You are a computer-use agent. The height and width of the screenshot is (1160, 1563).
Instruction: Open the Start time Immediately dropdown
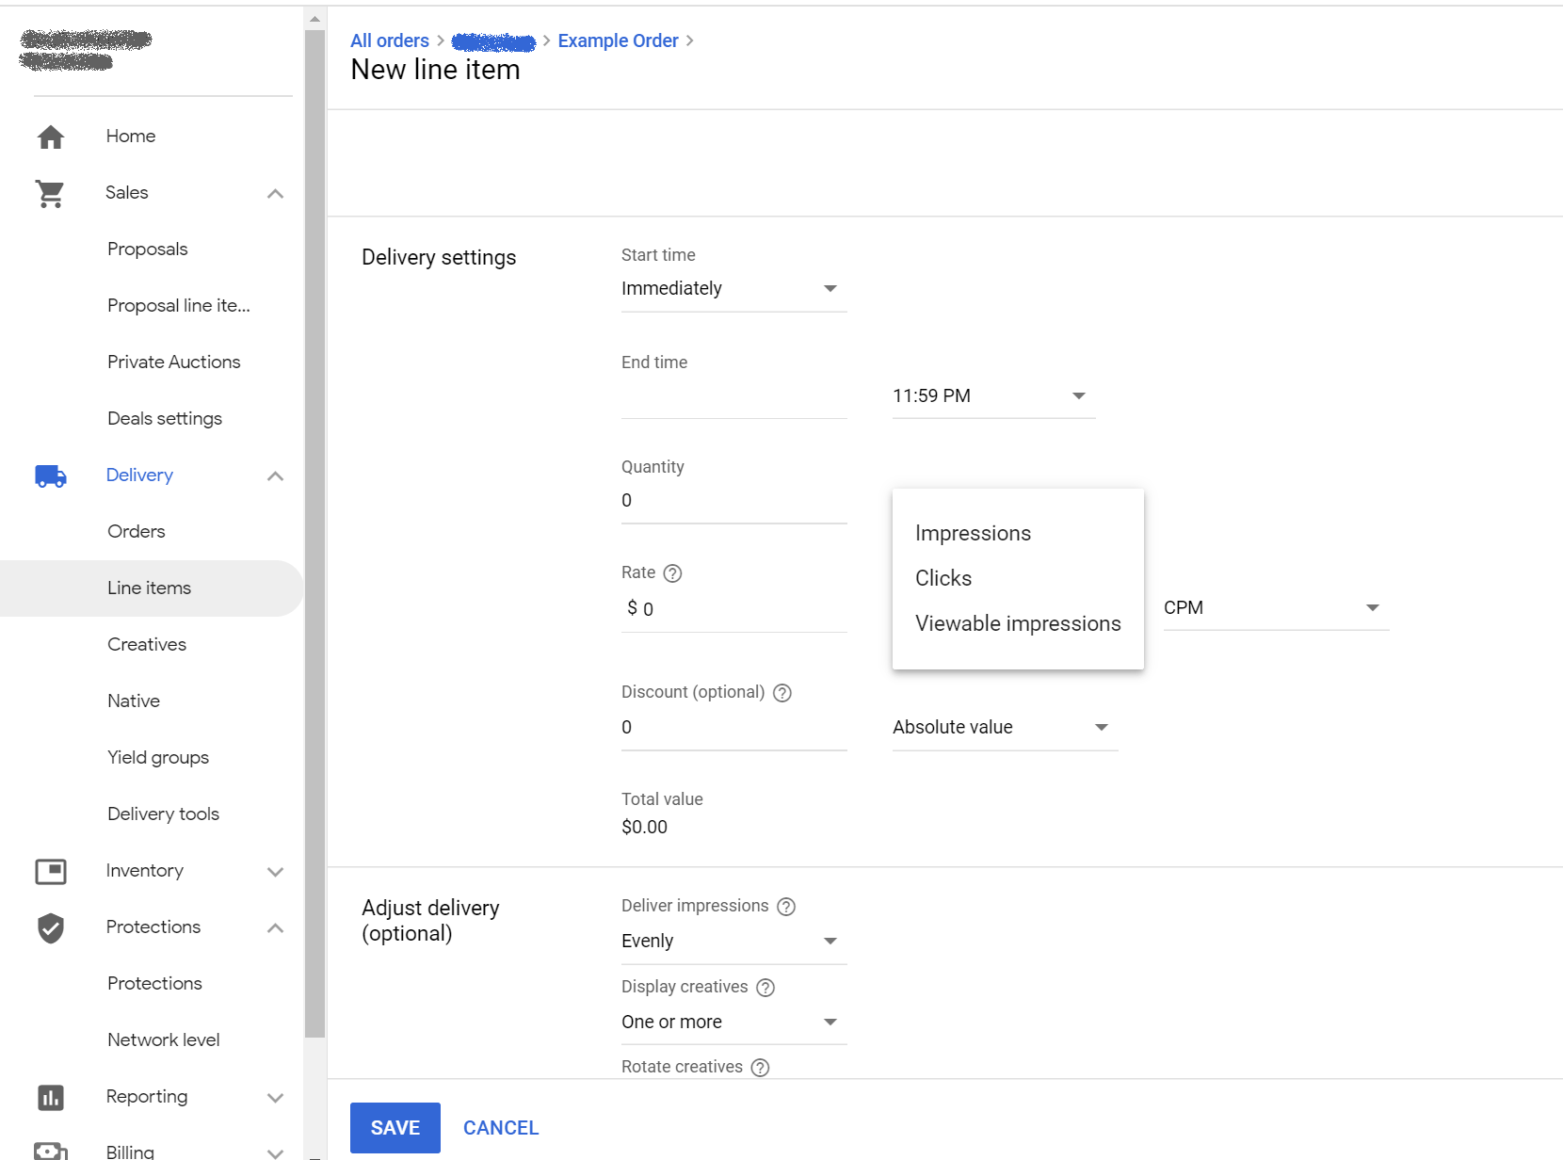click(733, 289)
